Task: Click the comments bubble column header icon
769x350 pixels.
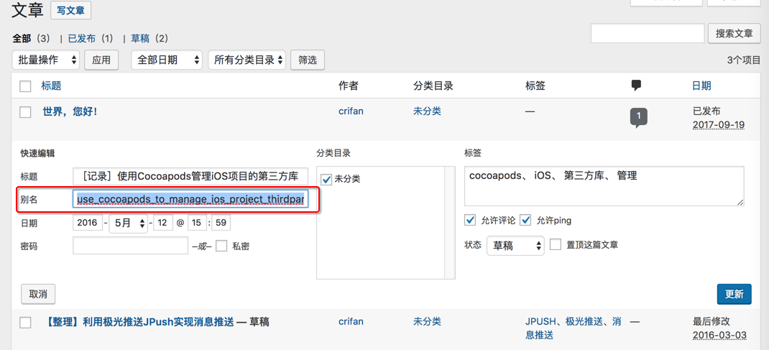Action: 636,86
